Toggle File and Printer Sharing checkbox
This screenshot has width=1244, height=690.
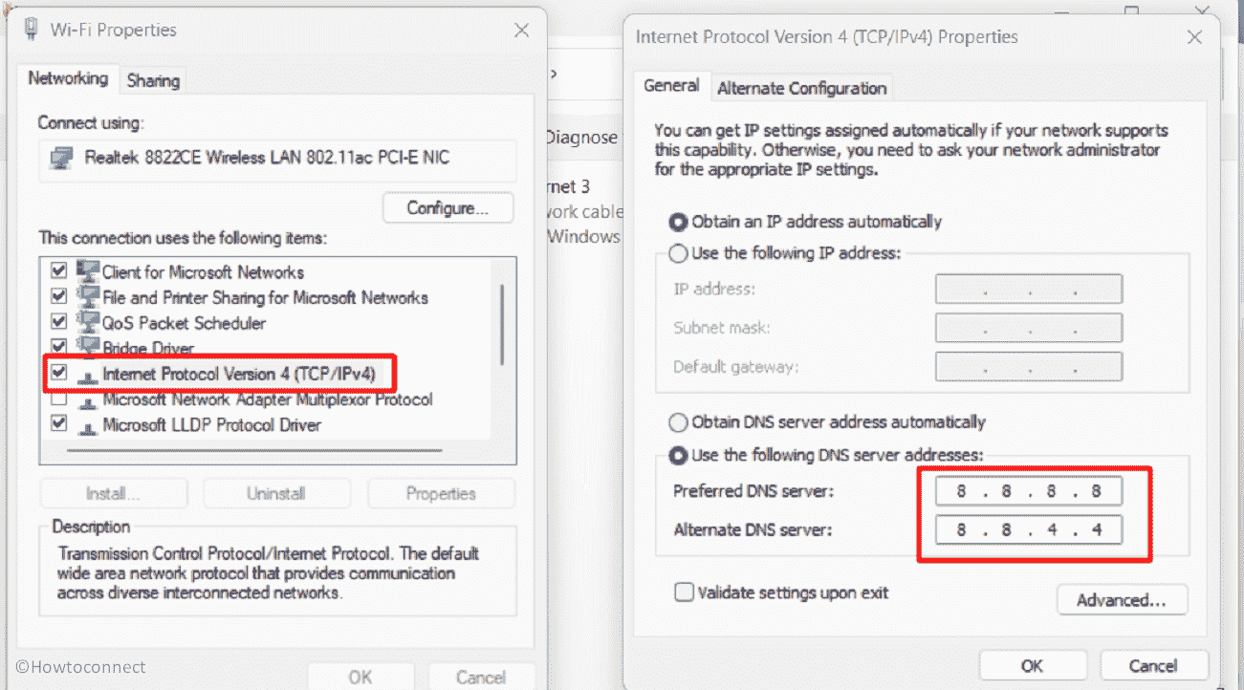pos(59,296)
